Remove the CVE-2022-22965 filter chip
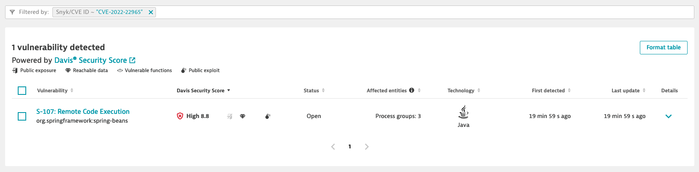699x172 pixels. [150, 12]
